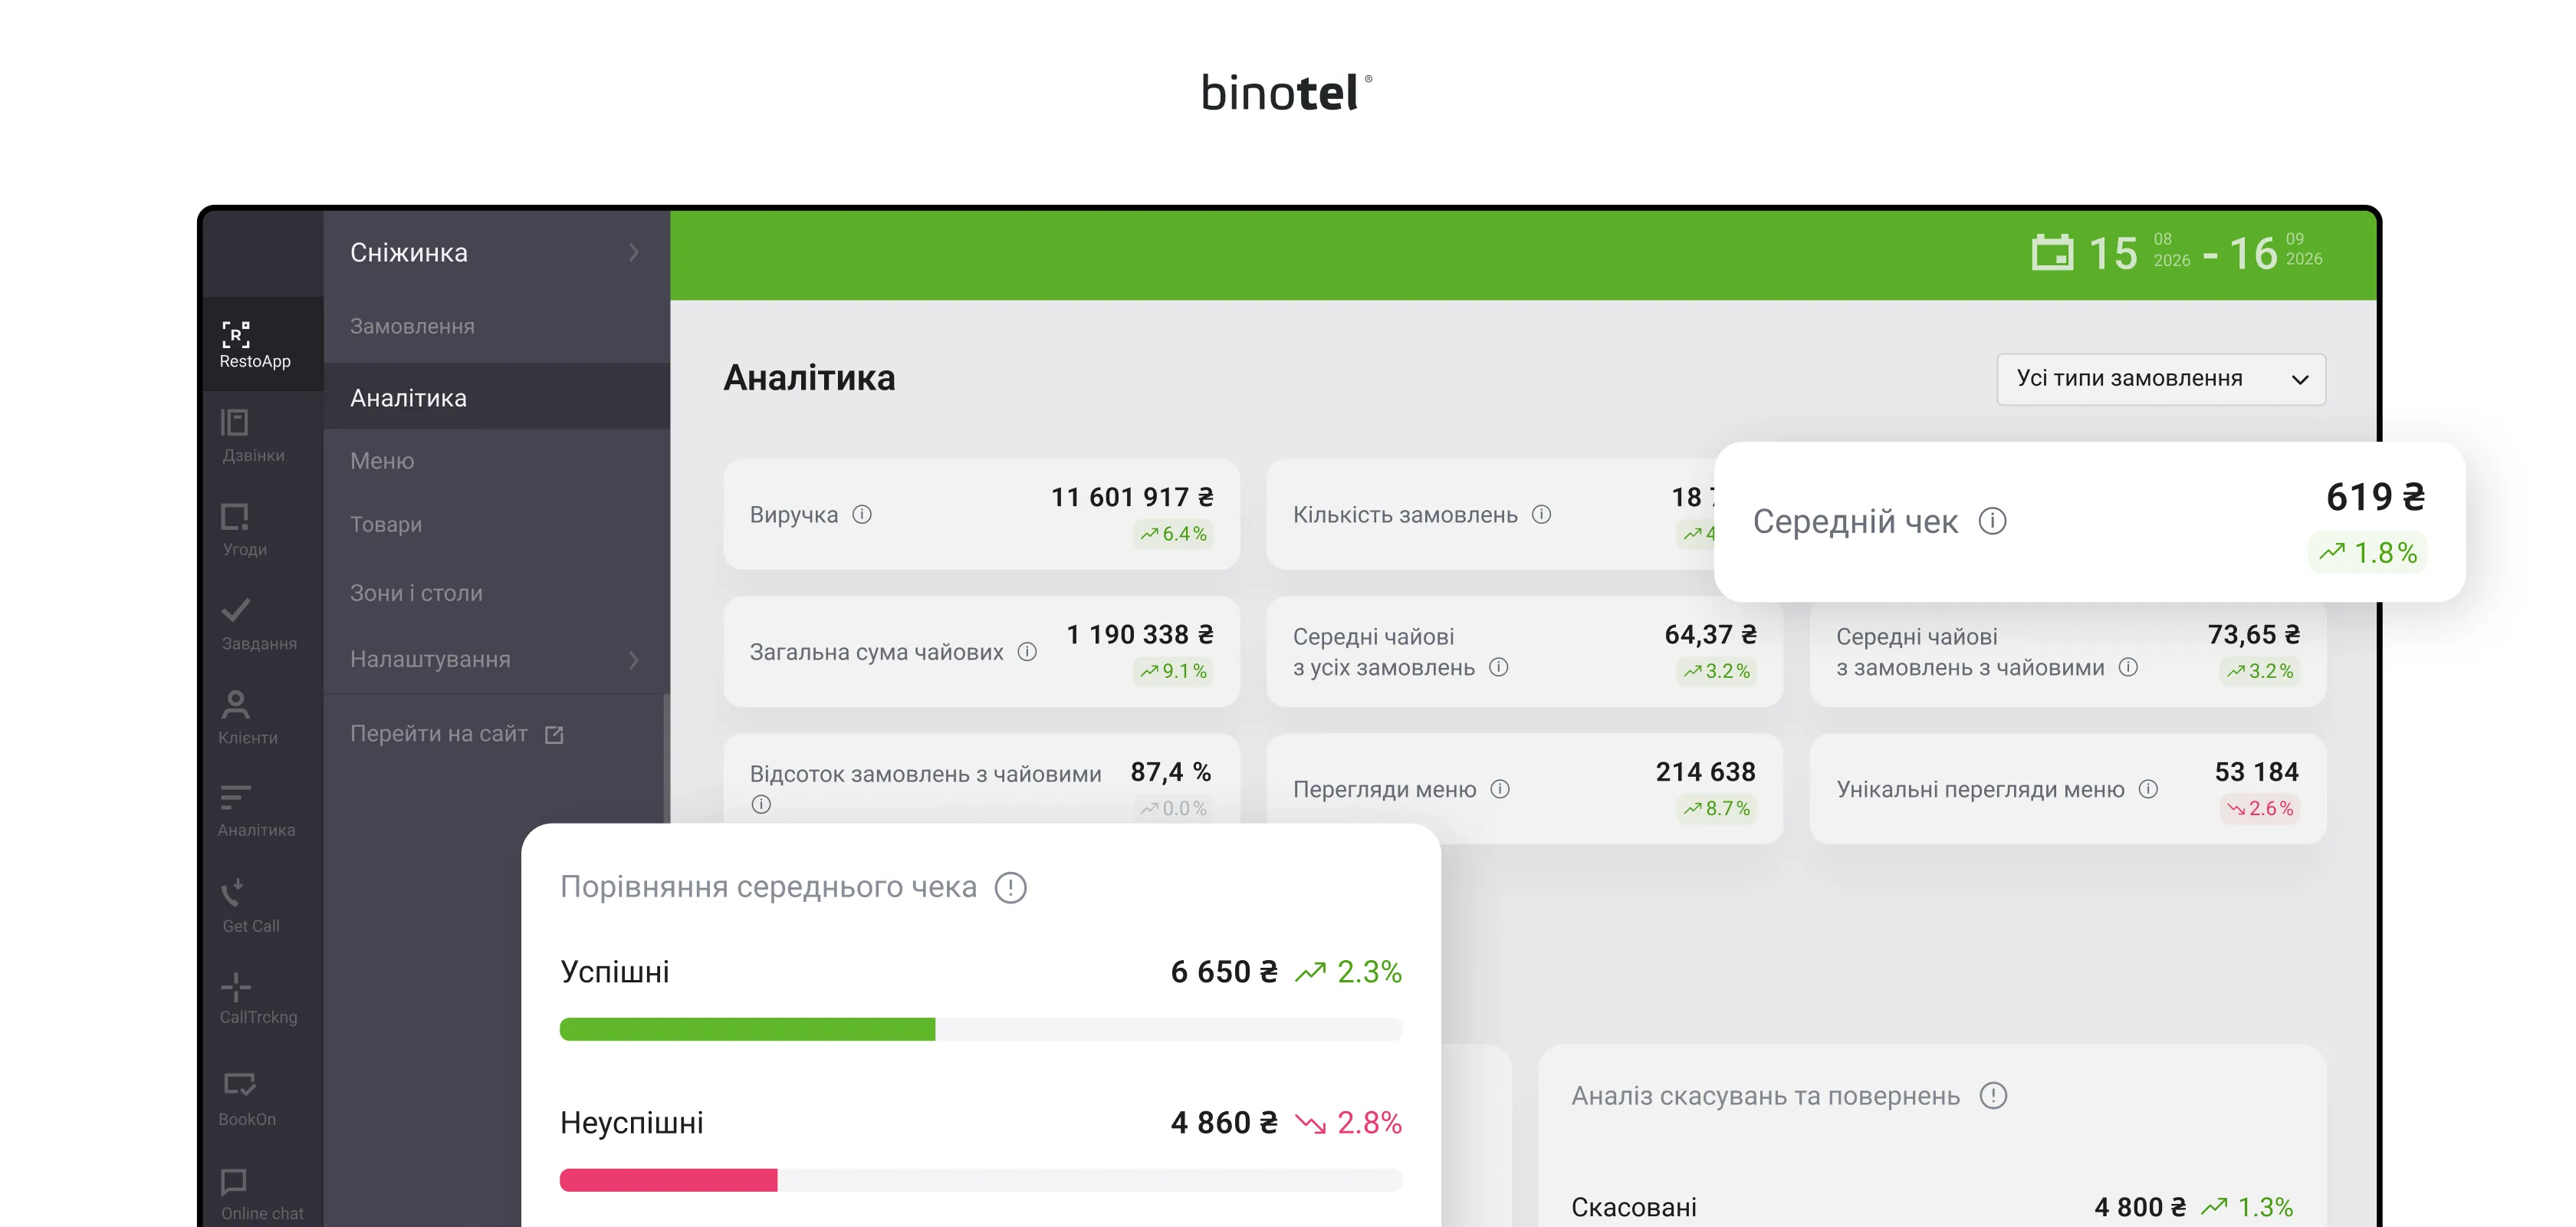
Task: Open the Дзвінки sidebar icon
Action: (234, 423)
